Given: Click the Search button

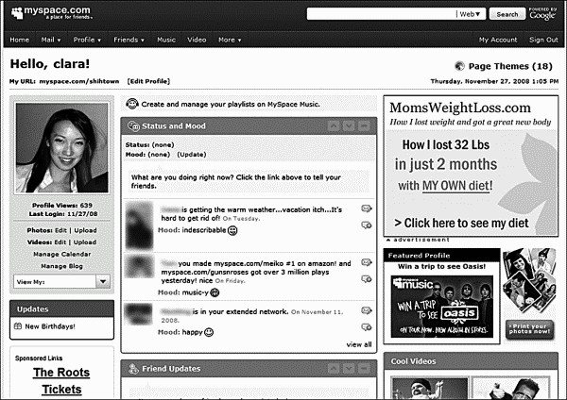Looking at the screenshot, I should 507,14.
